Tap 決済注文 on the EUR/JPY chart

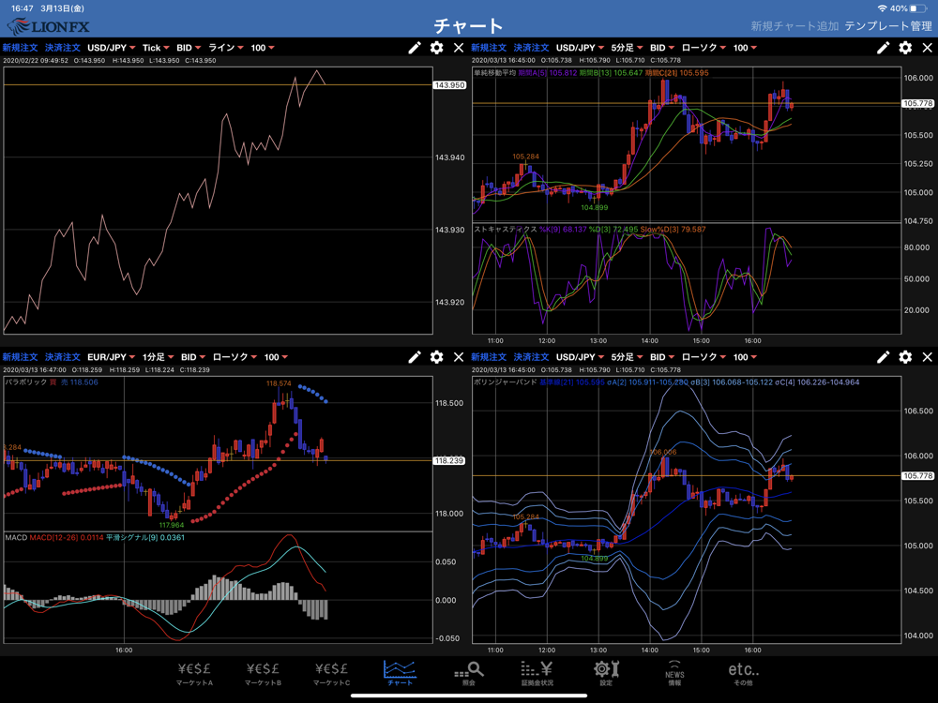pyautogui.click(x=62, y=357)
